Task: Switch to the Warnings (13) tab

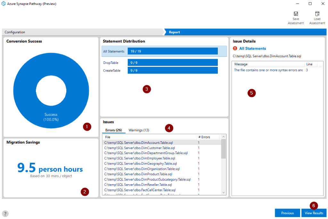Action: click(139, 130)
